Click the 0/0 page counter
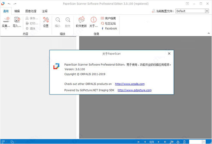This screenshot has width=212, height=144. point(152,142)
